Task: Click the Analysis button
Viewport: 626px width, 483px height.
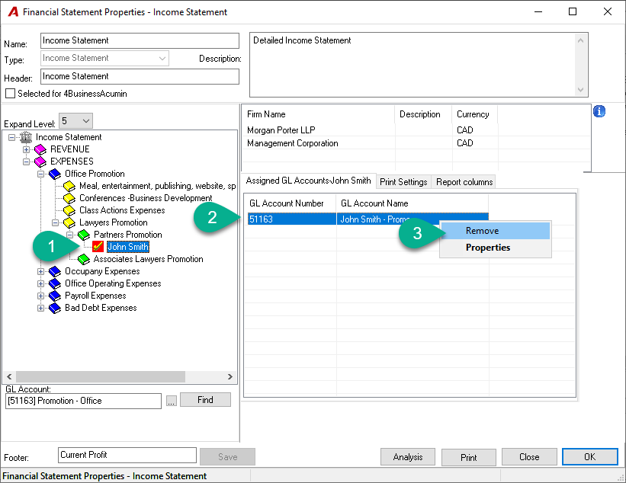Action: 408,457
